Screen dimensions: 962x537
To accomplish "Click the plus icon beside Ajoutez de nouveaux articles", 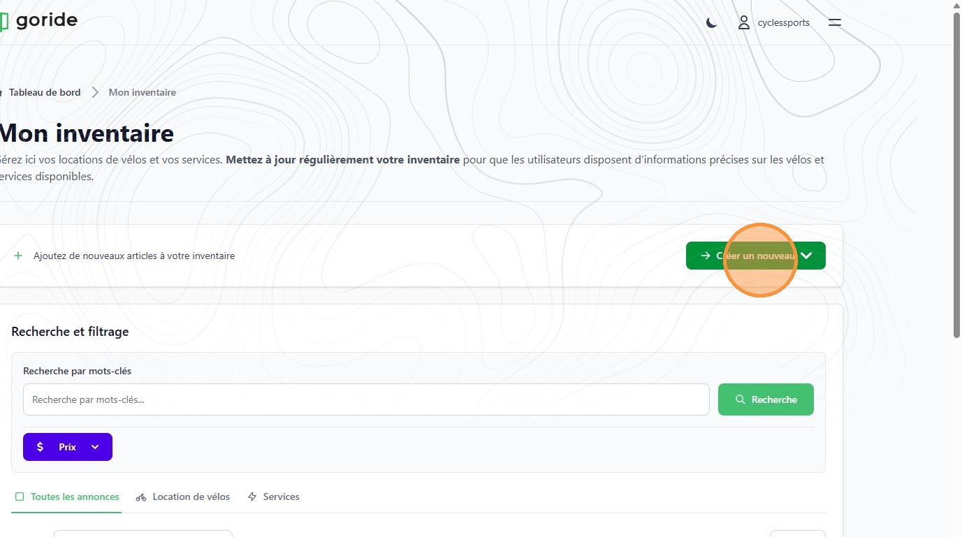I will pos(18,256).
